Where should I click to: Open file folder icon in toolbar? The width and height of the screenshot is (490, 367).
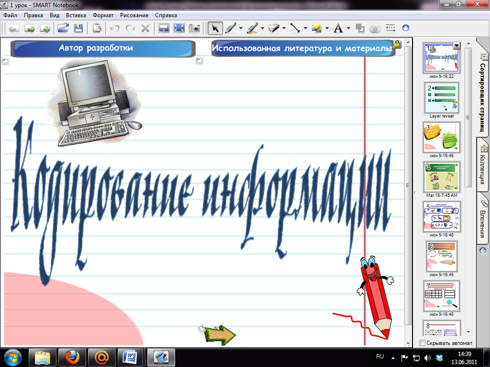tap(63, 28)
